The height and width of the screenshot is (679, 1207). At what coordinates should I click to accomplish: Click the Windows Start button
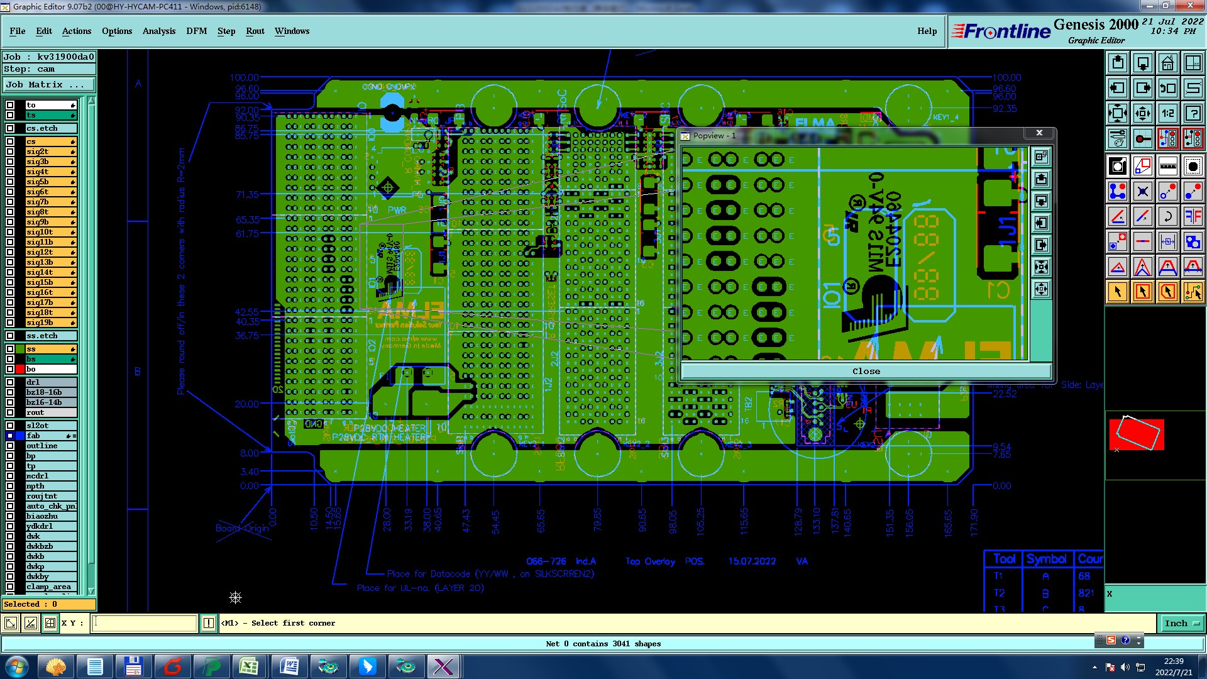16,666
